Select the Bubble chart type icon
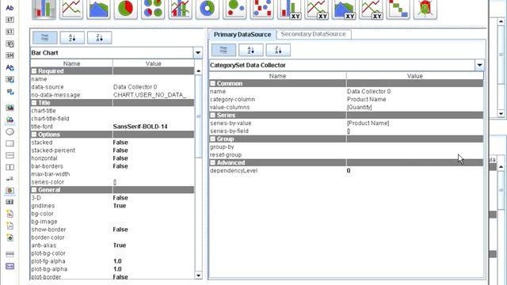Screen dimensions: 507x285 [234, 9]
